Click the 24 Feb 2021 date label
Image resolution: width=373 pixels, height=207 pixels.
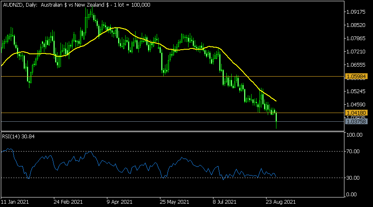pyautogui.click(x=68, y=202)
